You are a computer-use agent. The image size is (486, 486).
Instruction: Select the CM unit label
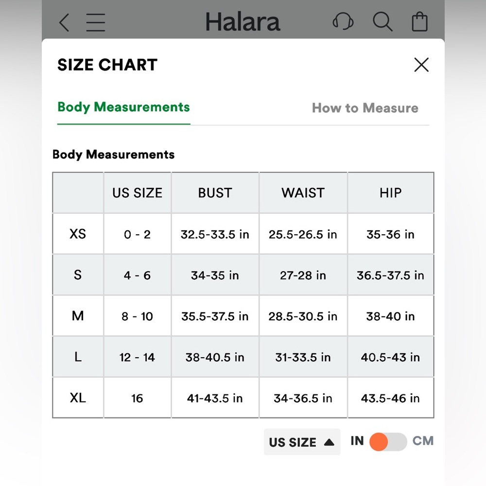[x=423, y=441]
